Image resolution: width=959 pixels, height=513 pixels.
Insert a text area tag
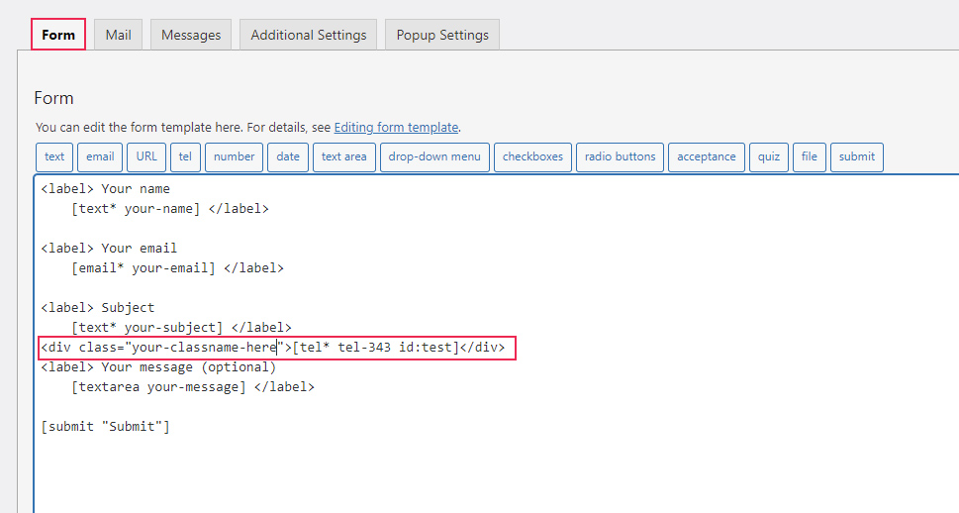click(x=343, y=156)
